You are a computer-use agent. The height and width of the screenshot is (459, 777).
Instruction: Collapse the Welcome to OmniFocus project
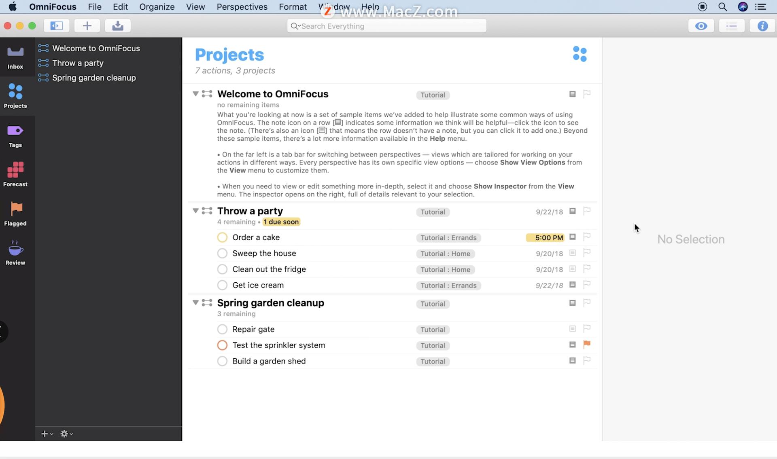[x=195, y=94]
